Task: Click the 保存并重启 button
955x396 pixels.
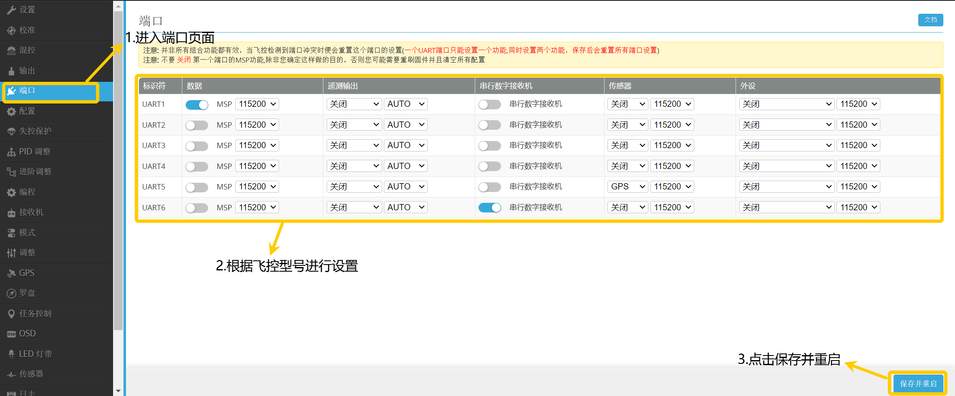Action: [918, 383]
